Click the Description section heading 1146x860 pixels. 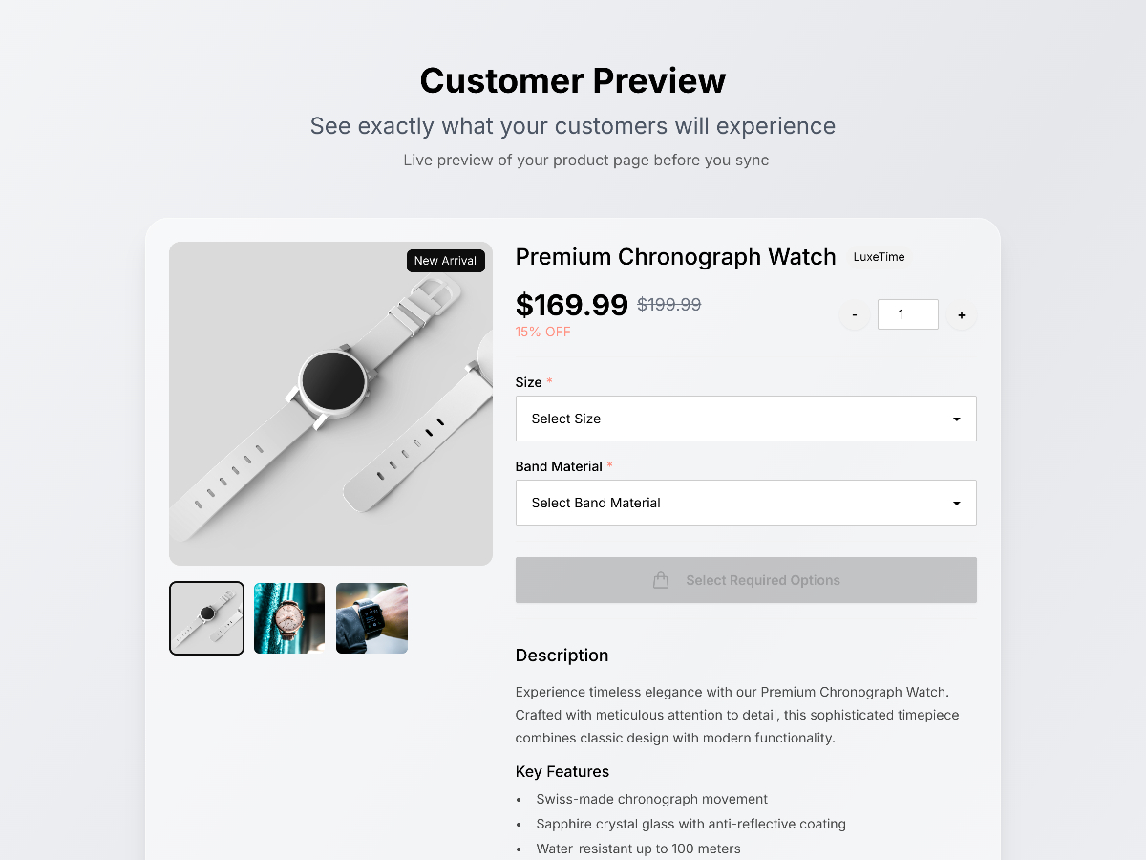[x=562, y=656]
